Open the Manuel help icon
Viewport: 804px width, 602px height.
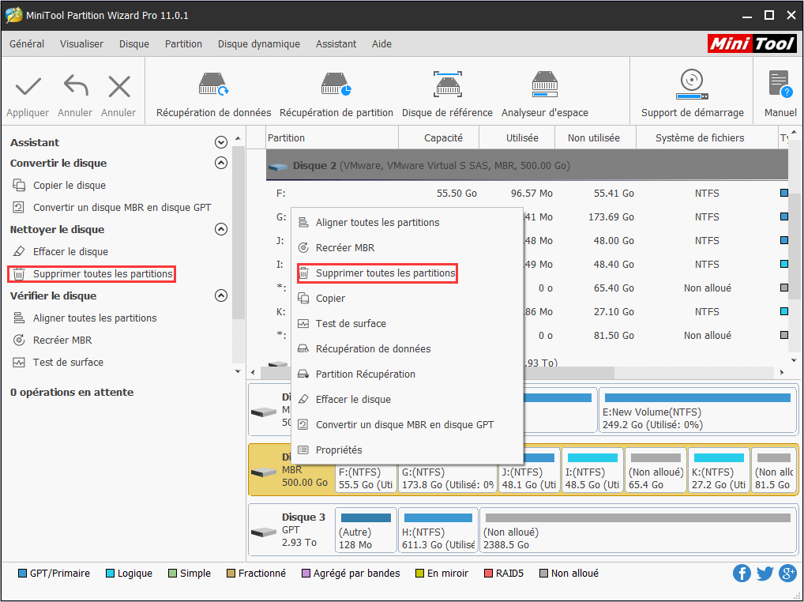pyautogui.click(x=780, y=85)
